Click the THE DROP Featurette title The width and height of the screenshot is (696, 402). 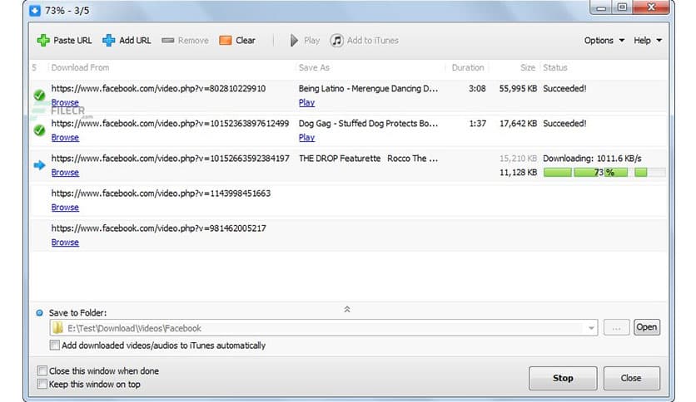(369, 159)
